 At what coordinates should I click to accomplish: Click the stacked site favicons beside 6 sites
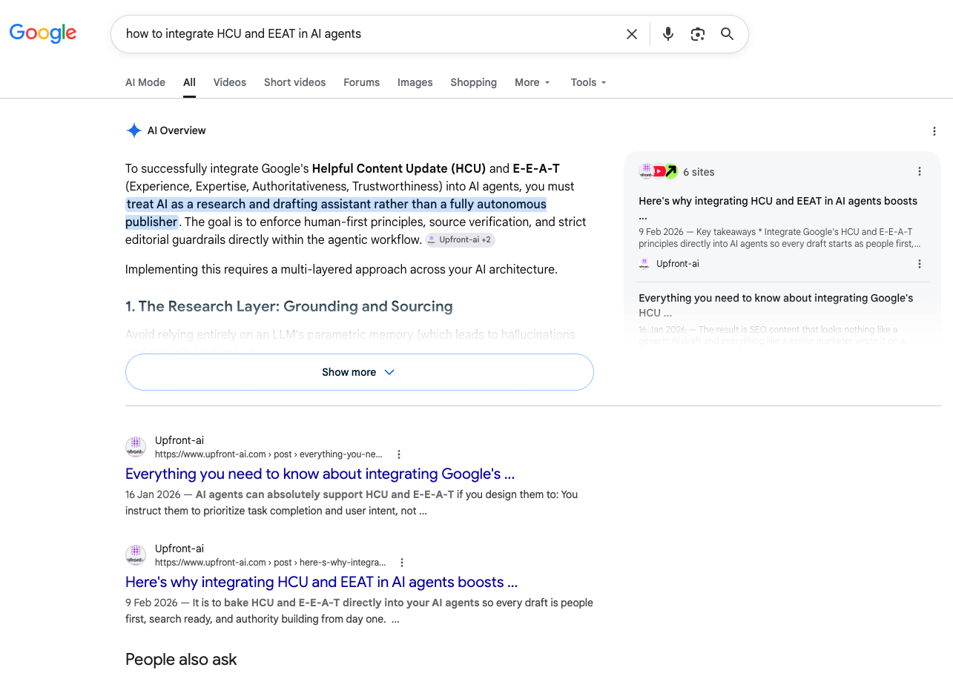pyautogui.click(x=659, y=171)
